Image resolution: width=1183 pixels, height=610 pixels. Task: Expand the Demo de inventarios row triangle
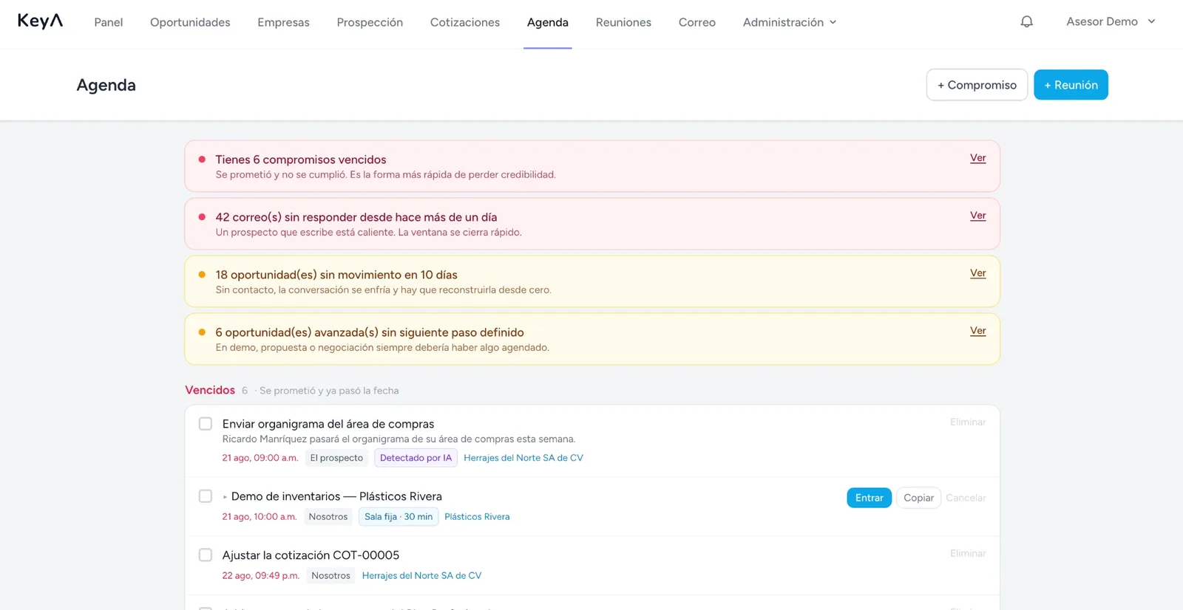tap(225, 497)
